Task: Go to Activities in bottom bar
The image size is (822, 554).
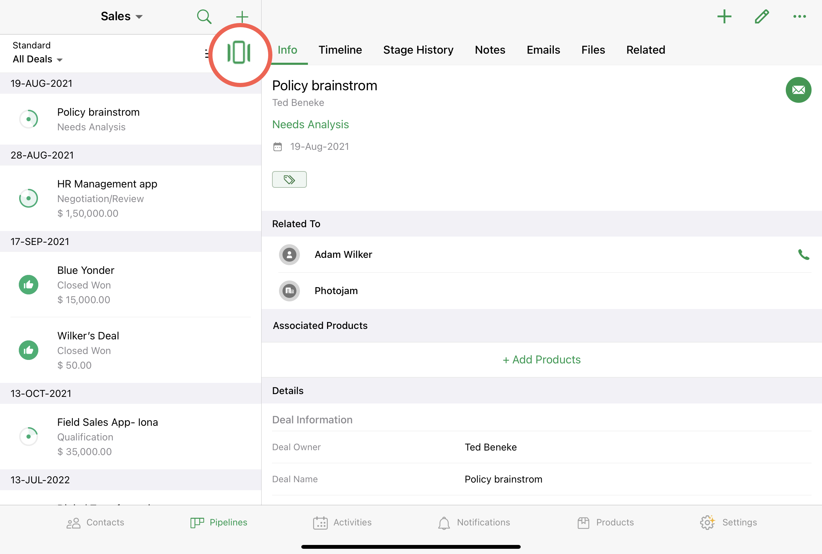Action: tap(342, 522)
